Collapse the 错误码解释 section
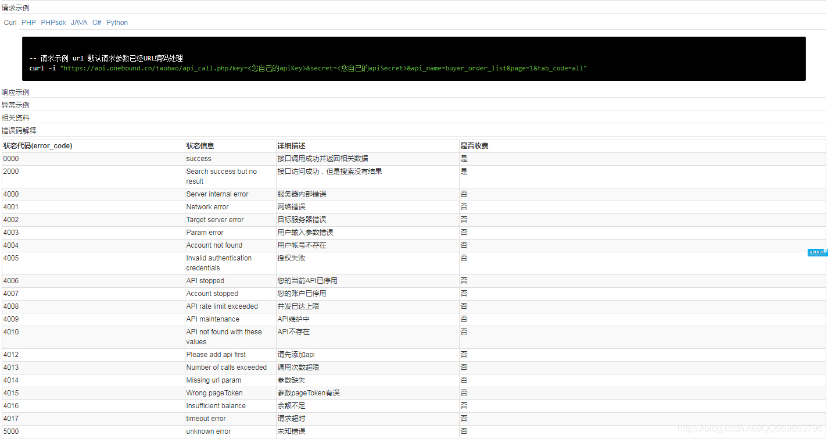Screen dimensions: 828x439 [x=19, y=131]
